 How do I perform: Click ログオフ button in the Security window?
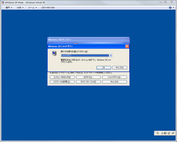[88, 77]
